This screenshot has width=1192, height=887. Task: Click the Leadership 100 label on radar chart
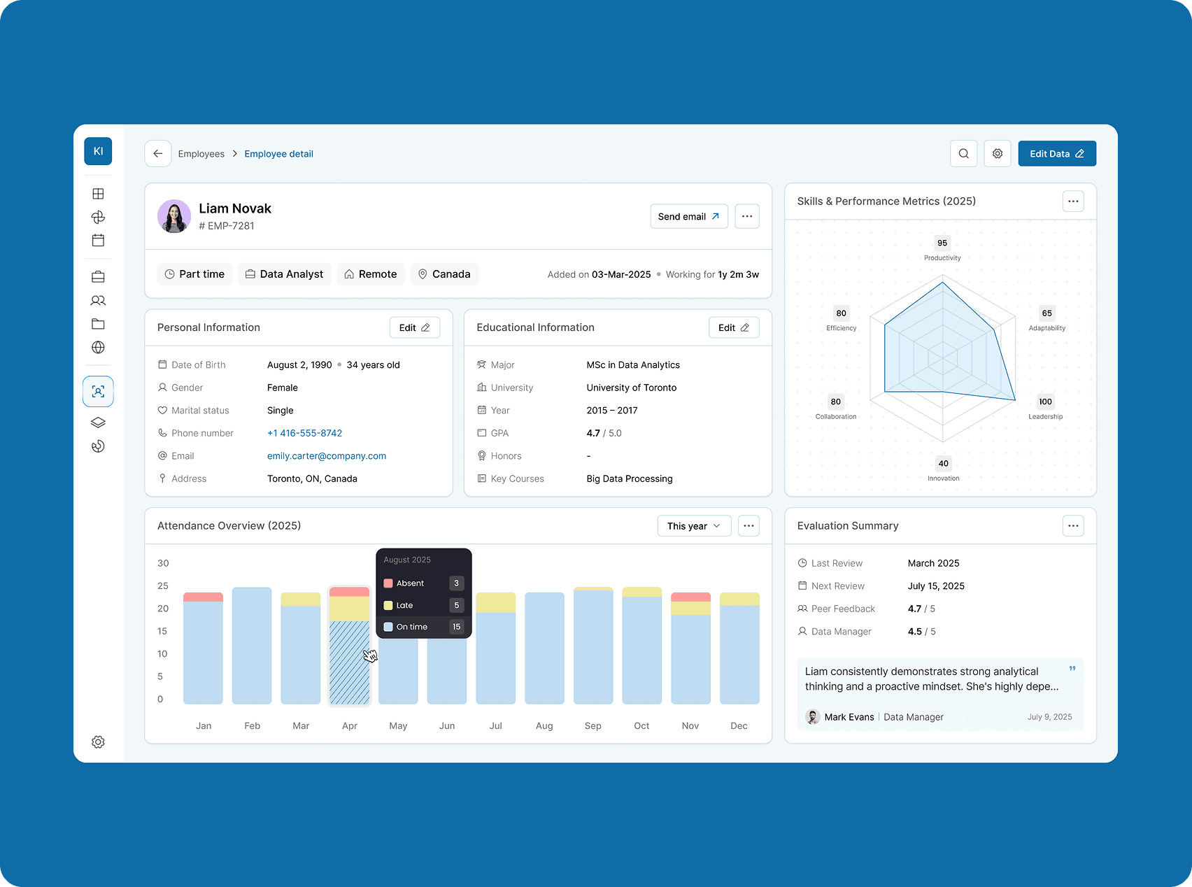pos(1046,408)
